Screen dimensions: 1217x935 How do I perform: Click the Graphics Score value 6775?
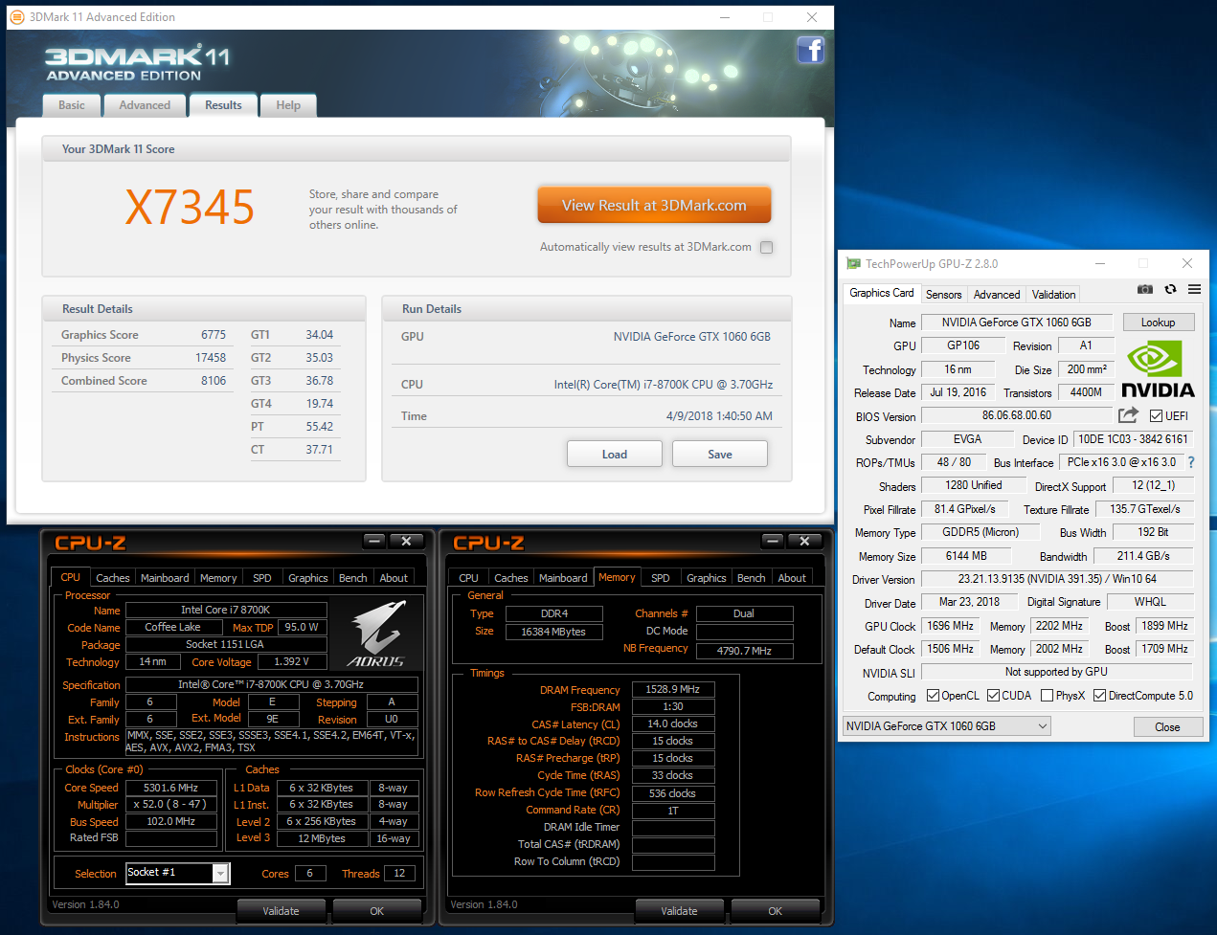coord(214,335)
